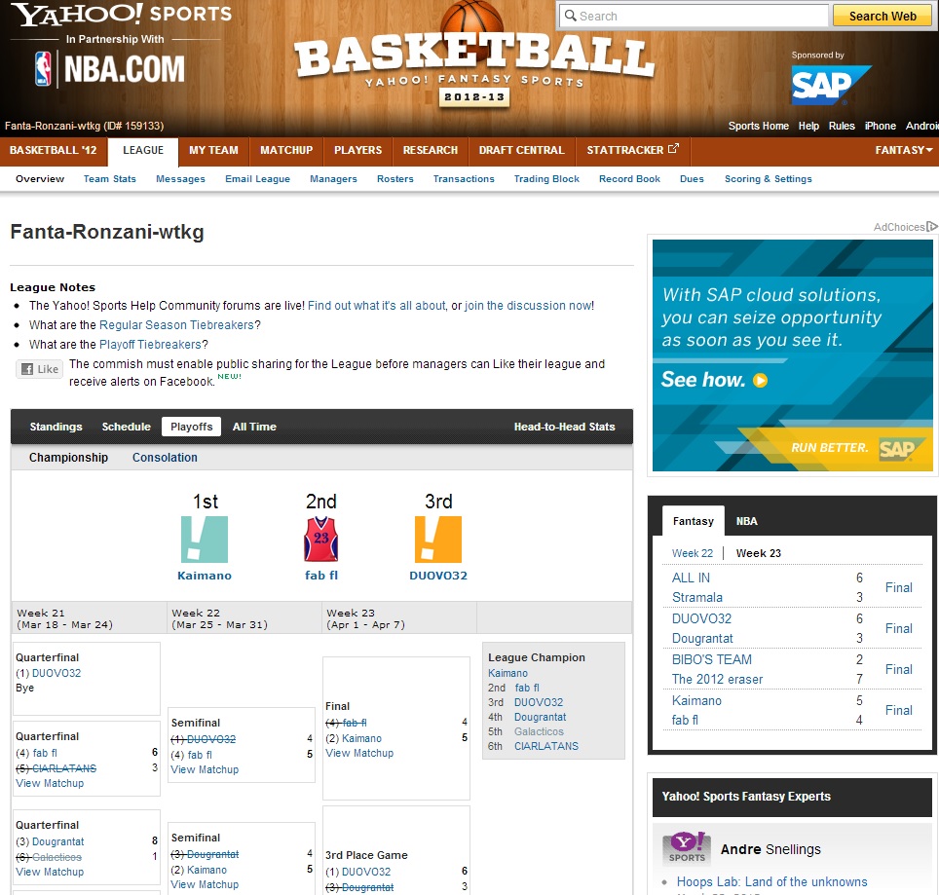Click the NBA.com logo

coord(109,68)
